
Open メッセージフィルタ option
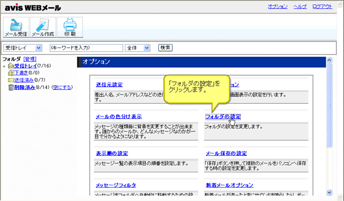pos(116,185)
